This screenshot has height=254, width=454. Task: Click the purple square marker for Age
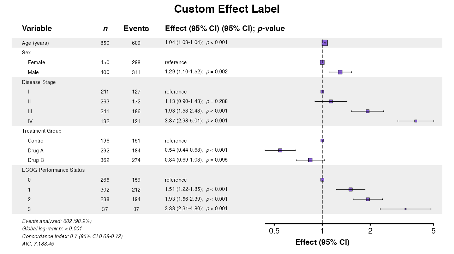coord(325,43)
